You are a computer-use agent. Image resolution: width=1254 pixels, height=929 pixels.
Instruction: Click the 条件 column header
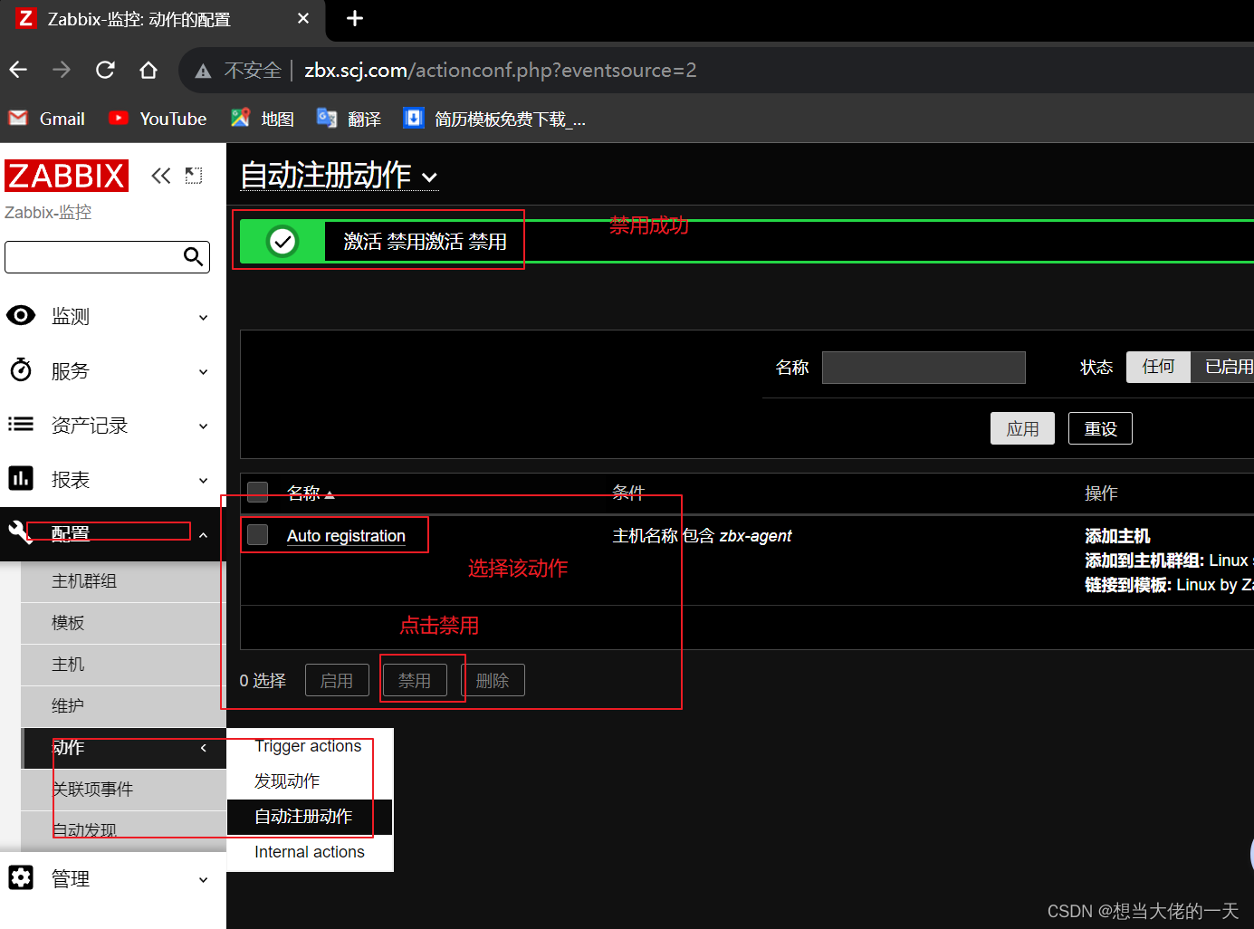[x=628, y=493]
